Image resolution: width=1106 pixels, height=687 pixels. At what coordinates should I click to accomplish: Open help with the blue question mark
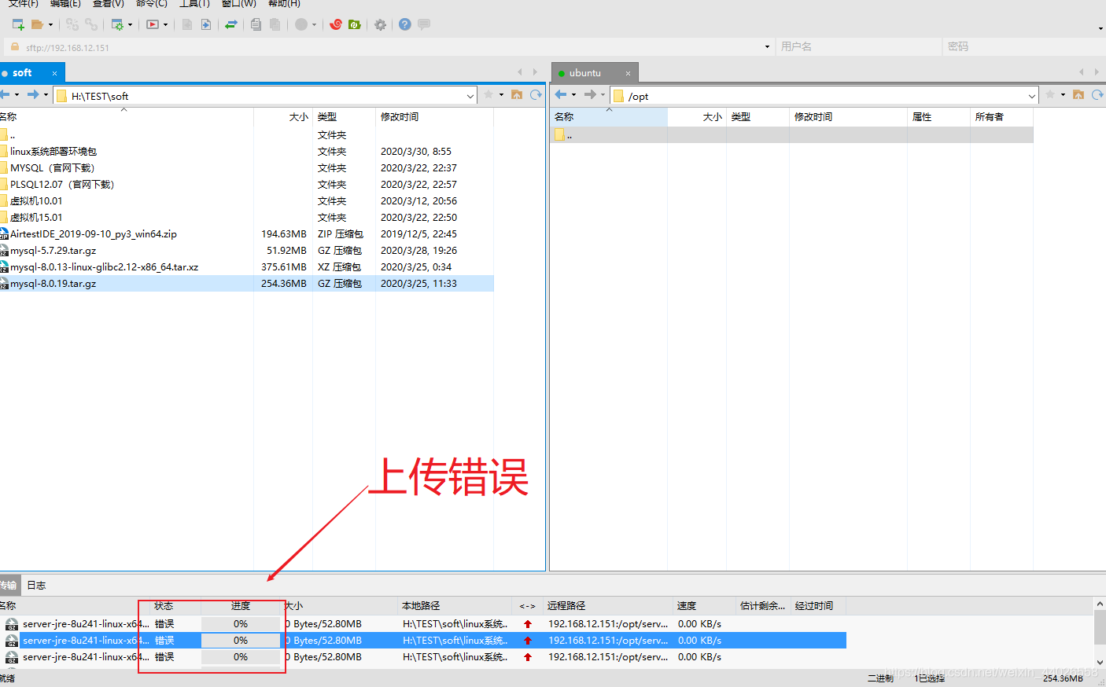pos(405,24)
